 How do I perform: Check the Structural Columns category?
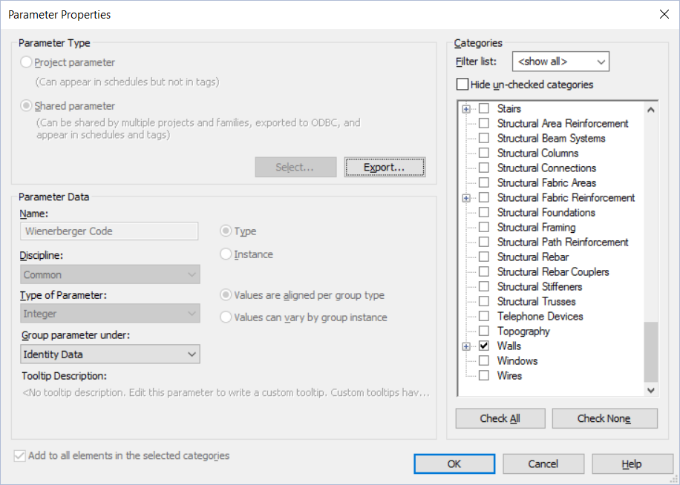tap(483, 153)
